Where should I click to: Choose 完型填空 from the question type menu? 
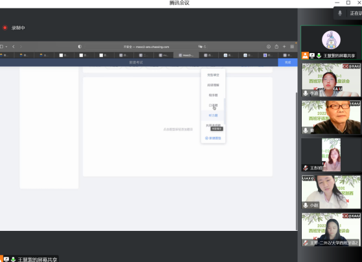tap(213, 75)
